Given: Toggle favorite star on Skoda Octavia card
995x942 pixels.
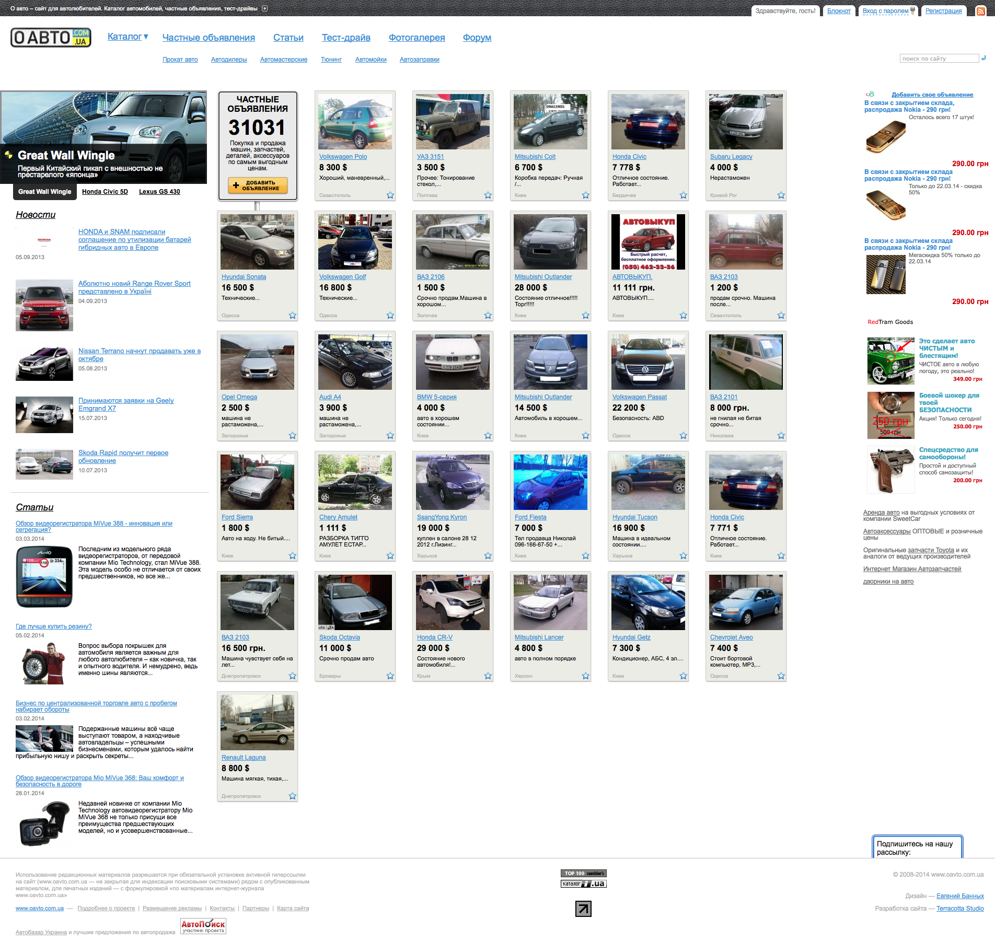Looking at the screenshot, I should pos(390,676).
